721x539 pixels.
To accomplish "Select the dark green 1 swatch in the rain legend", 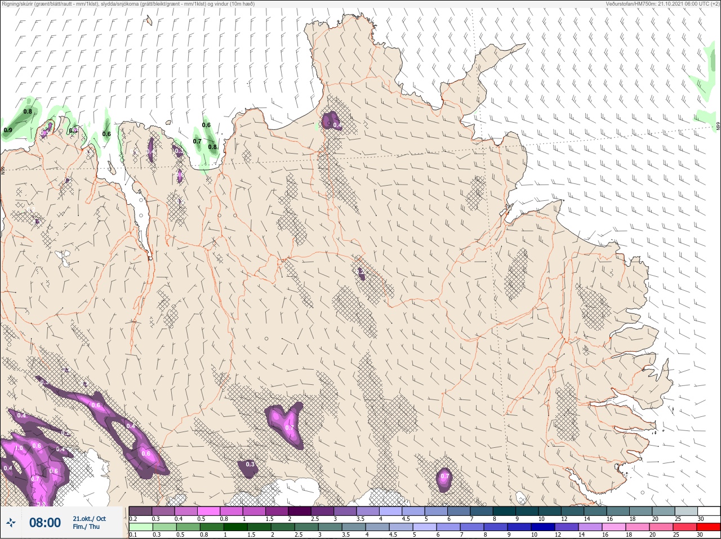I will [x=235, y=527].
